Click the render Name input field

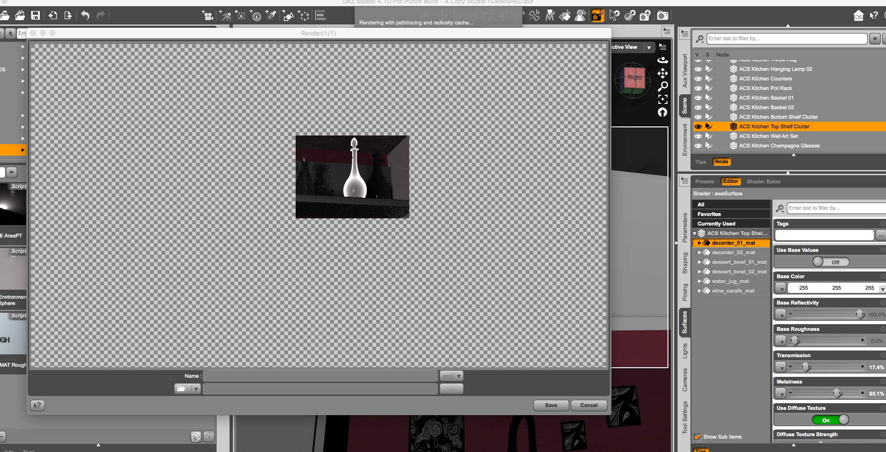pos(321,376)
